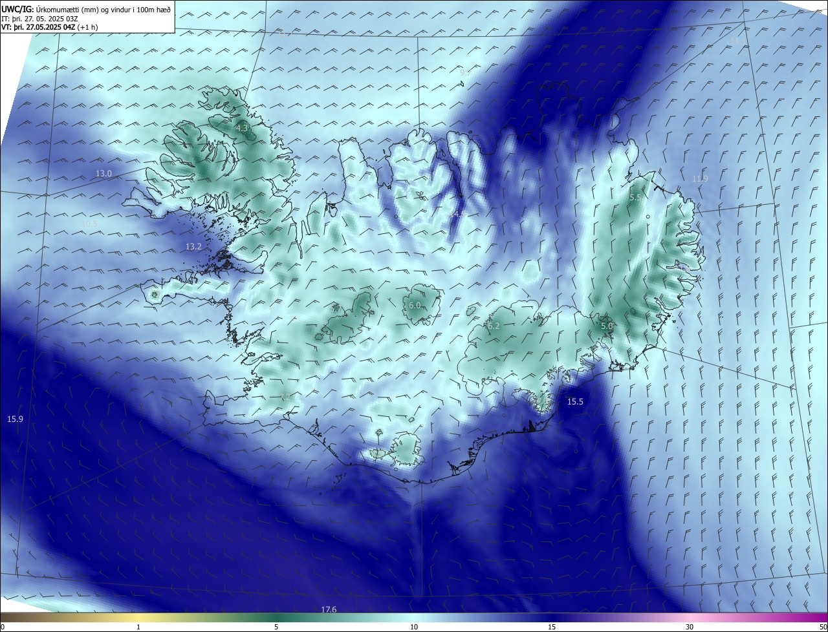Click the 6.2 value label
The width and height of the screenshot is (828, 632).
(x=494, y=326)
